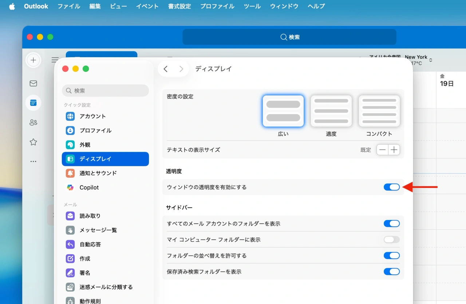Toggle すべてのメール アカウントのフォルダーを表示
The image size is (466, 304).
pyautogui.click(x=392, y=224)
